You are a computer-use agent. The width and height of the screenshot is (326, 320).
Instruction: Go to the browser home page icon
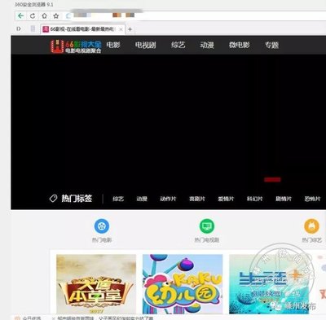pyautogui.click(x=44, y=15)
